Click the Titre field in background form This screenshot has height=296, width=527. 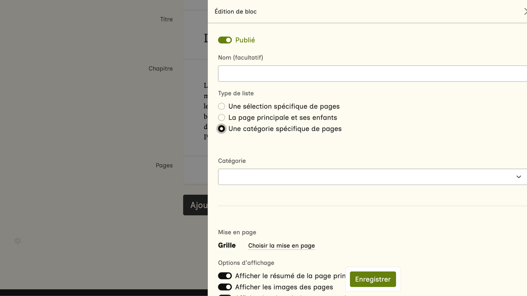click(x=195, y=35)
